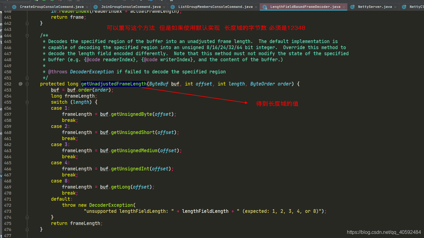Screen dimensions: 424x238
Task: Click the 'break;' statement on line 458
Action: pyautogui.click(x=70, y=120)
